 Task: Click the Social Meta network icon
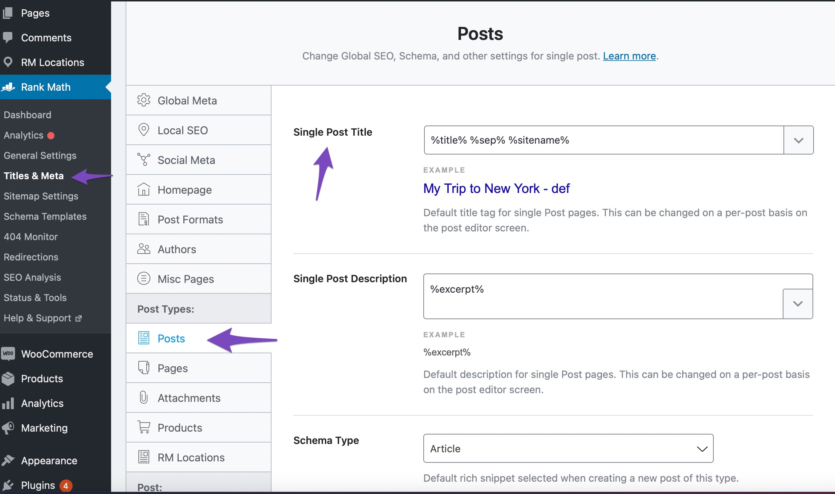pos(144,160)
